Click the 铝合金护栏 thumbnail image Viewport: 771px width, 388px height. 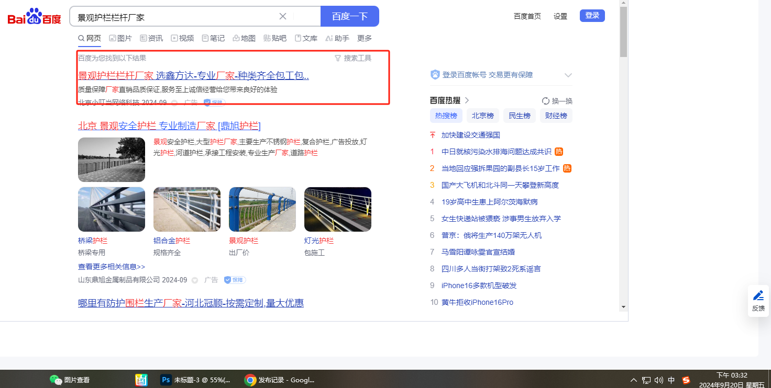187,209
